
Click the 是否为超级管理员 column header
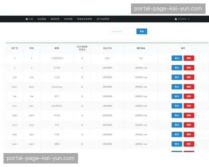pos(82,48)
